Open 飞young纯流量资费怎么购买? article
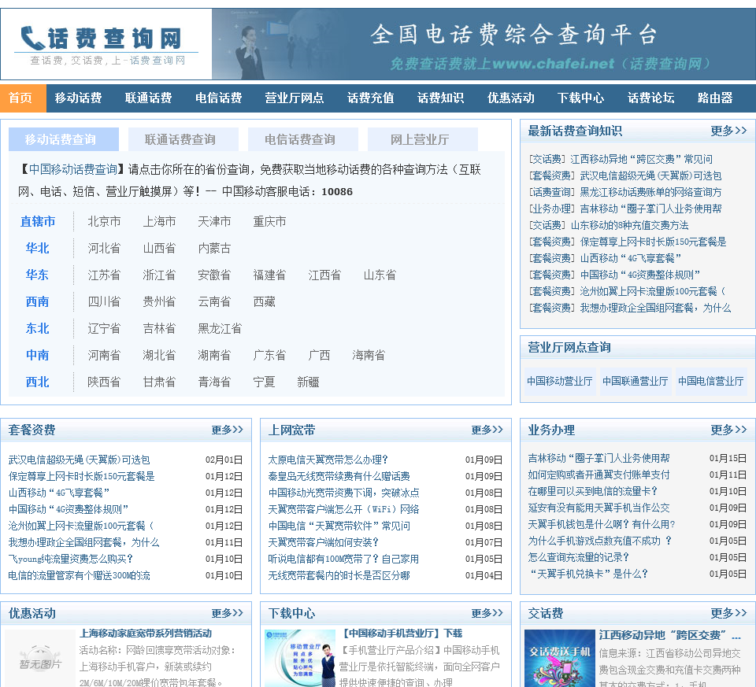756x687 pixels. tap(70, 559)
